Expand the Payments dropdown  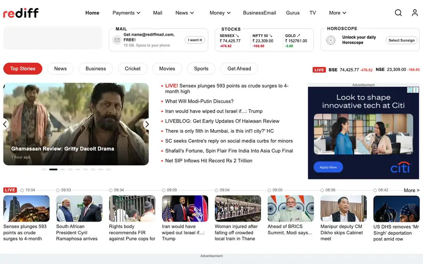click(126, 13)
